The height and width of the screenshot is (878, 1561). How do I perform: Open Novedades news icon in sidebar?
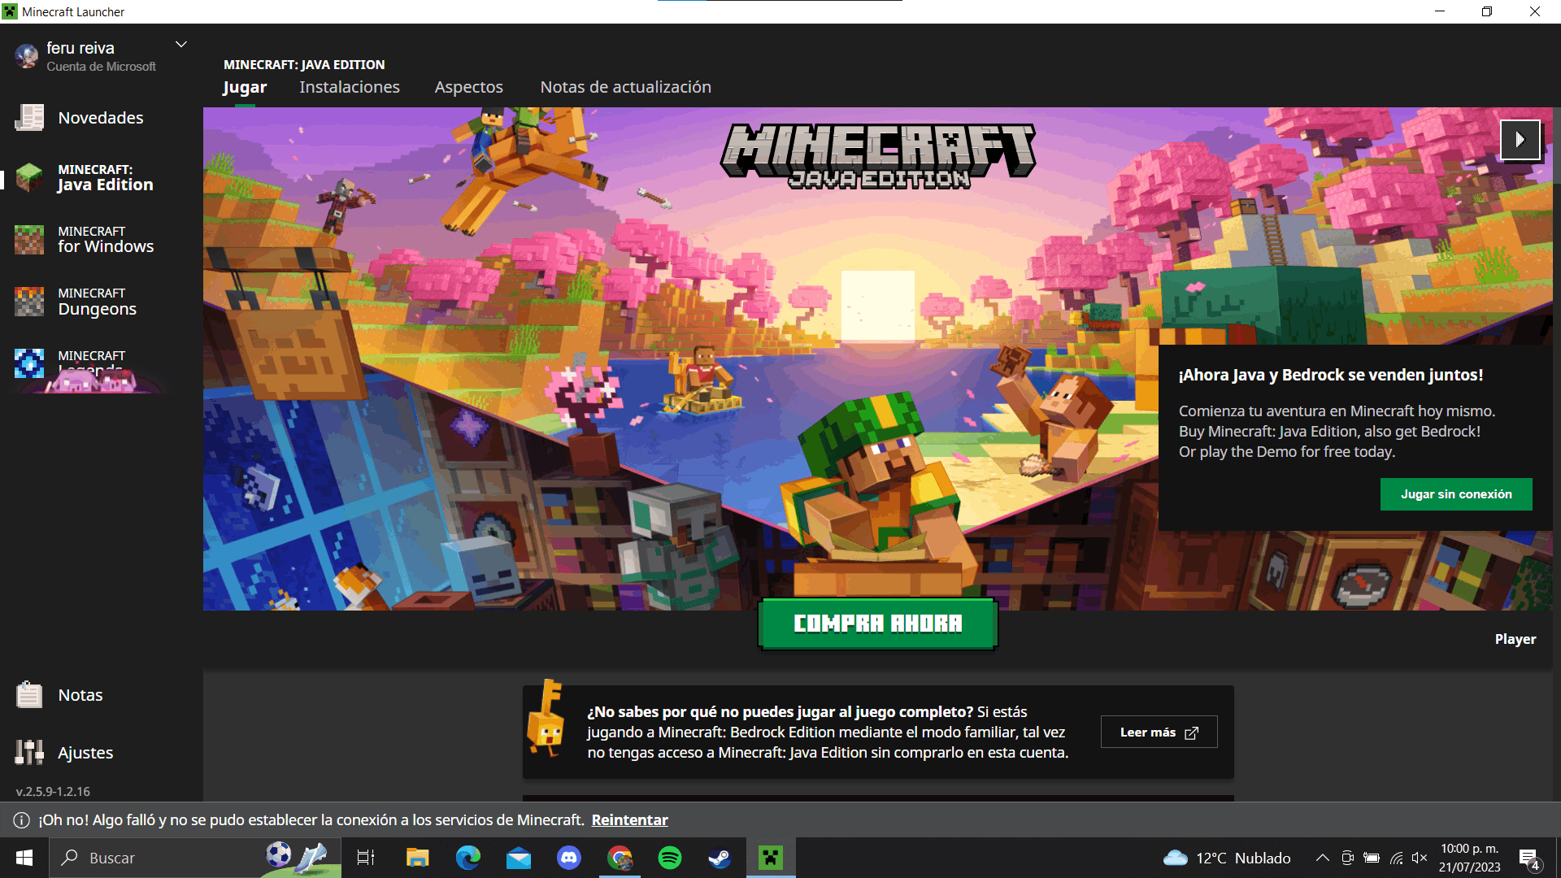pos(29,118)
